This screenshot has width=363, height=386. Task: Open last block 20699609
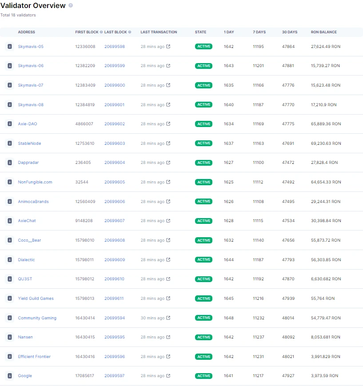click(x=115, y=260)
